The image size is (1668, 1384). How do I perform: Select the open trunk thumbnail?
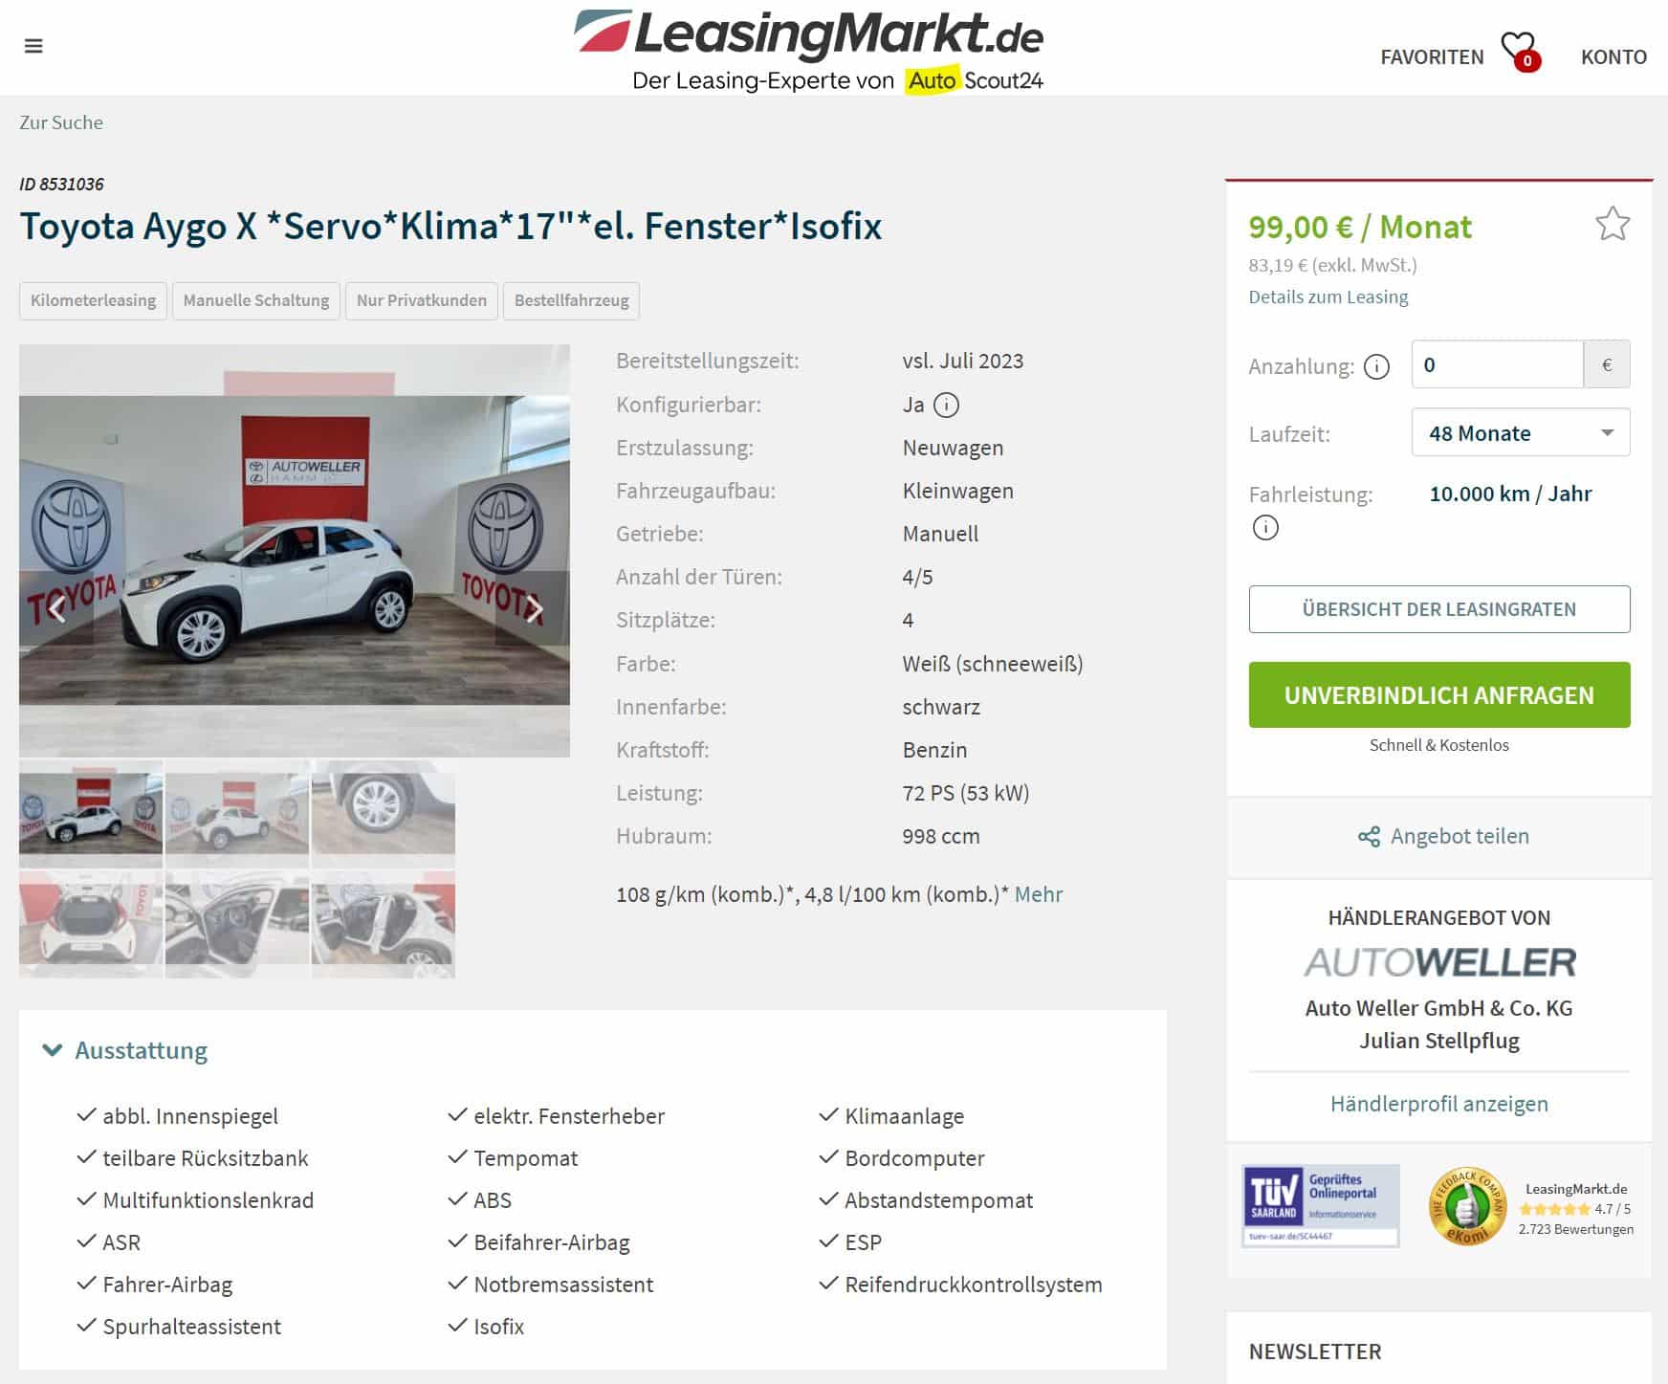tap(91, 924)
